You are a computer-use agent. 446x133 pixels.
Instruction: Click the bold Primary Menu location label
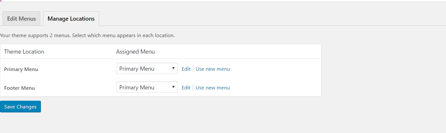coord(21,69)
